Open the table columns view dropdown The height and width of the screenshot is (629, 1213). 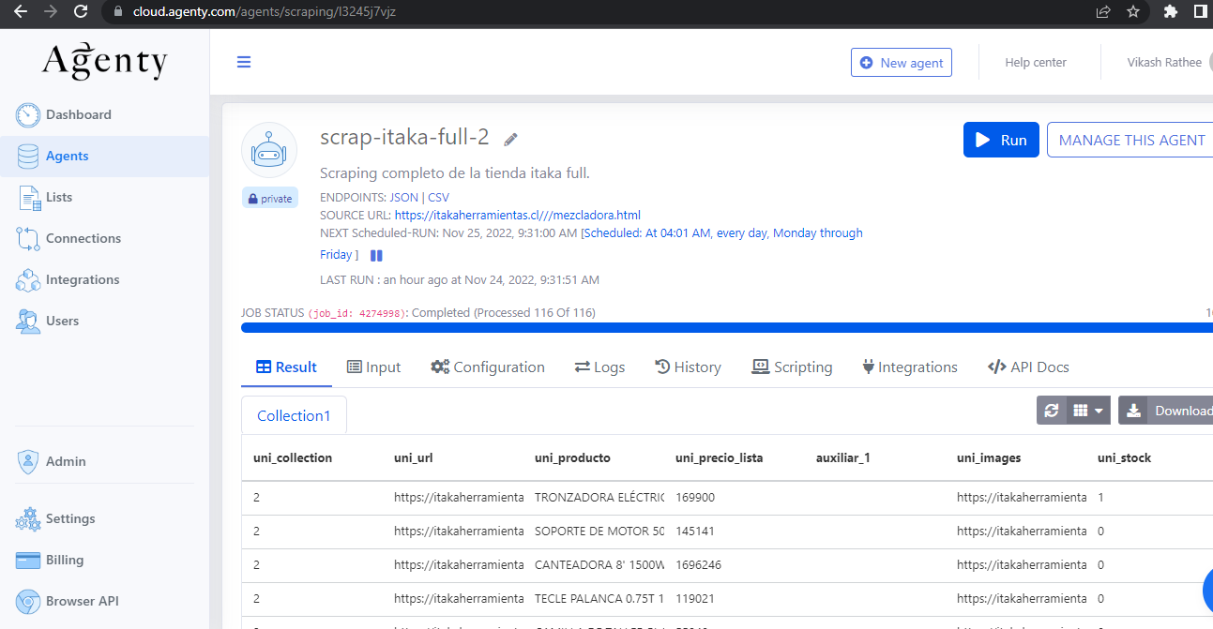(x=1088, y=411)
